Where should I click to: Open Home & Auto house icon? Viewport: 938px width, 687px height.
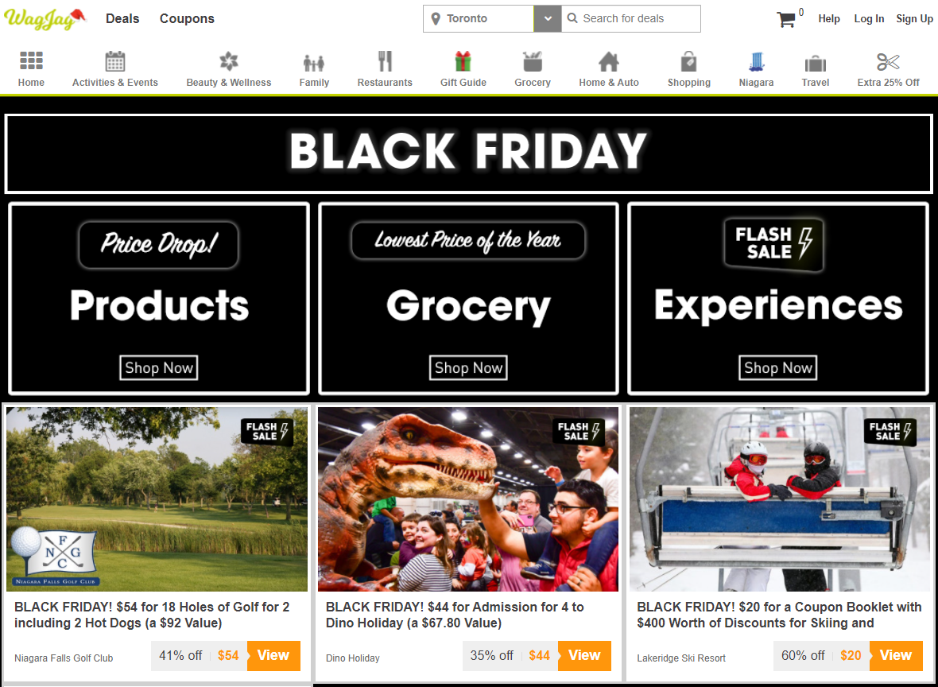click(x=608, y=62)
